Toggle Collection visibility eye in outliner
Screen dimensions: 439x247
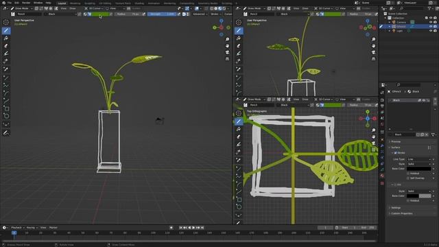[x=431, y=18]
